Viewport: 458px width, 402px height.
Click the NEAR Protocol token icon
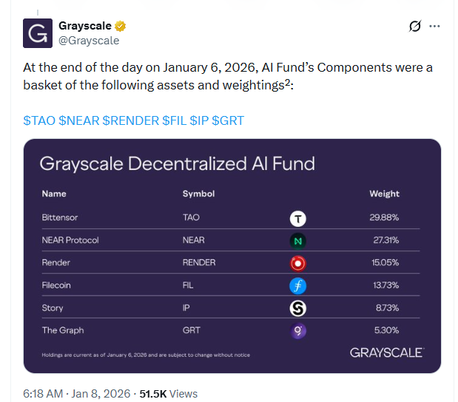coord(299,240)
